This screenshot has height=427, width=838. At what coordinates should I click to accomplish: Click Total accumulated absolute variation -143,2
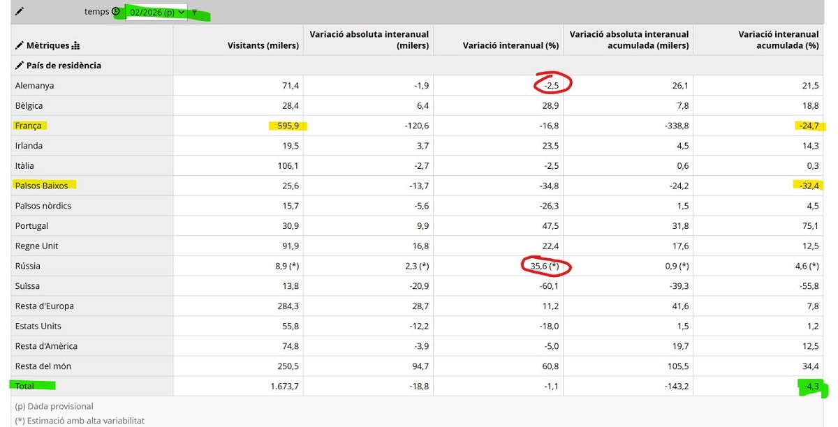[x=677, y=386]
